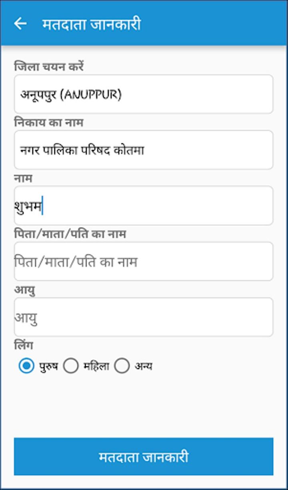288x490 pixels.
Task: Change निकाय selection from नगर पालिका परिषद कोतमा
Action: [x=144, y=149]
